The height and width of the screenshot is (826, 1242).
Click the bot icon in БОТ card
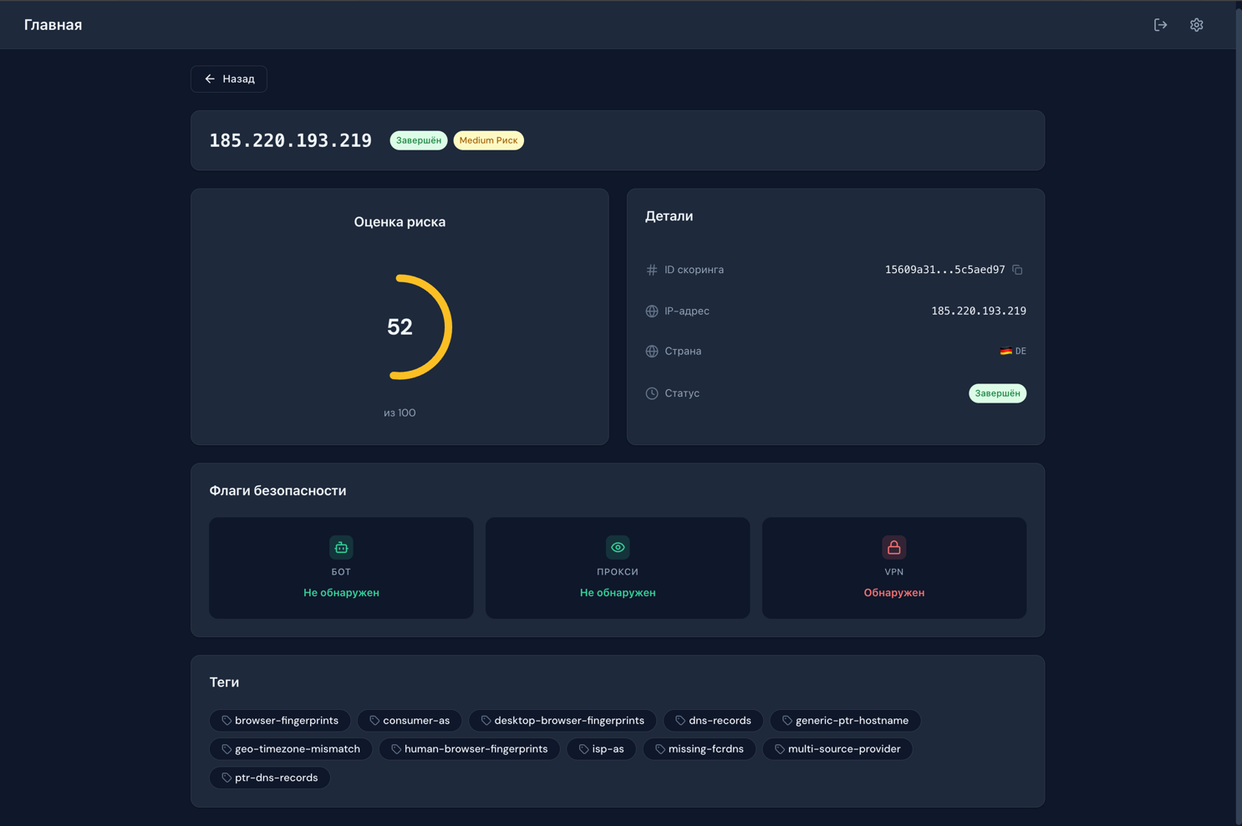[341, 547]
